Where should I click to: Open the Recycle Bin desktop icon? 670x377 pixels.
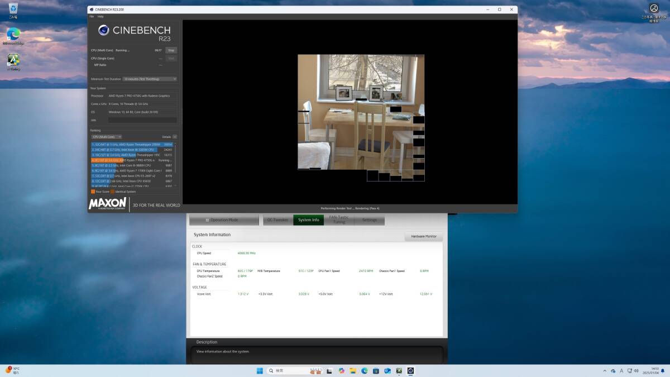point(13,10)
